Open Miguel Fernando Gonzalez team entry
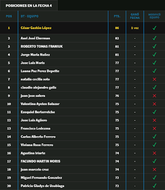 41,178
